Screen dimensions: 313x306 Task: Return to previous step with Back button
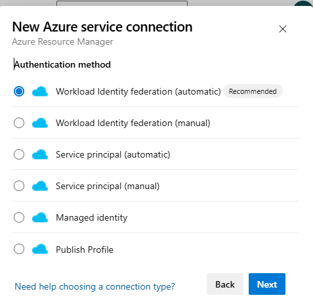tap(225, 284)
